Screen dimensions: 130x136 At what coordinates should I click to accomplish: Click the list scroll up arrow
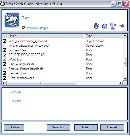[125, 36]
